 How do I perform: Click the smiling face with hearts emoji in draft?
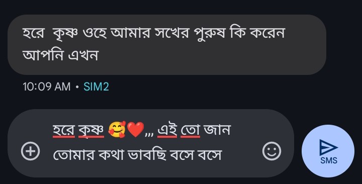[x=117, y=130]
